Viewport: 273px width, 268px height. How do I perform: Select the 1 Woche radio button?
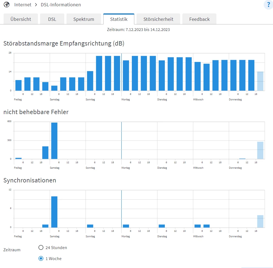tap(41, 258)
